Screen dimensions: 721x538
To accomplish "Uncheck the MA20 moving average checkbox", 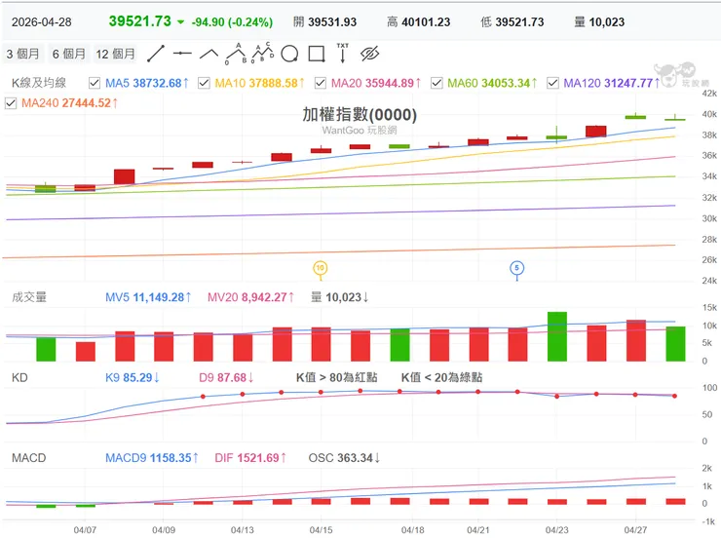I will pyautogui.click(x=320, y=83).
